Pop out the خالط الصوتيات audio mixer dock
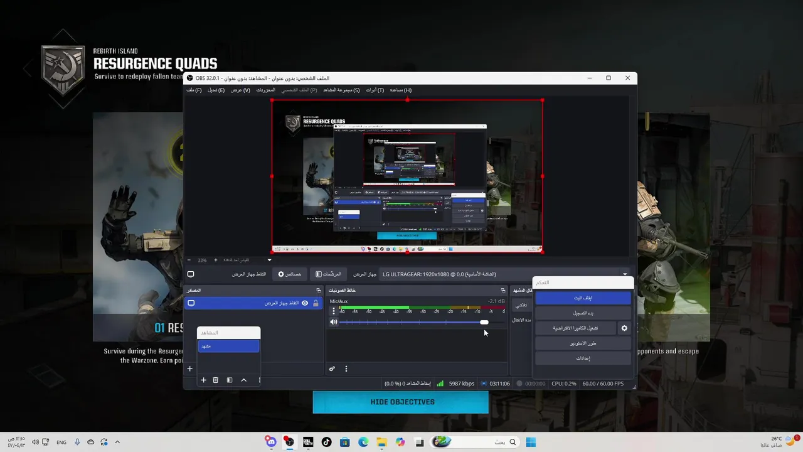The height and width of the screenshot is (452, 803). point(503,290)
